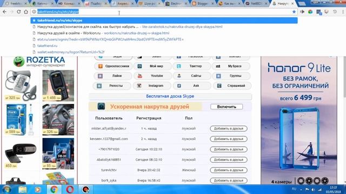
Task: Select the takefriend.ru suggestion
Action: [164, 46]
